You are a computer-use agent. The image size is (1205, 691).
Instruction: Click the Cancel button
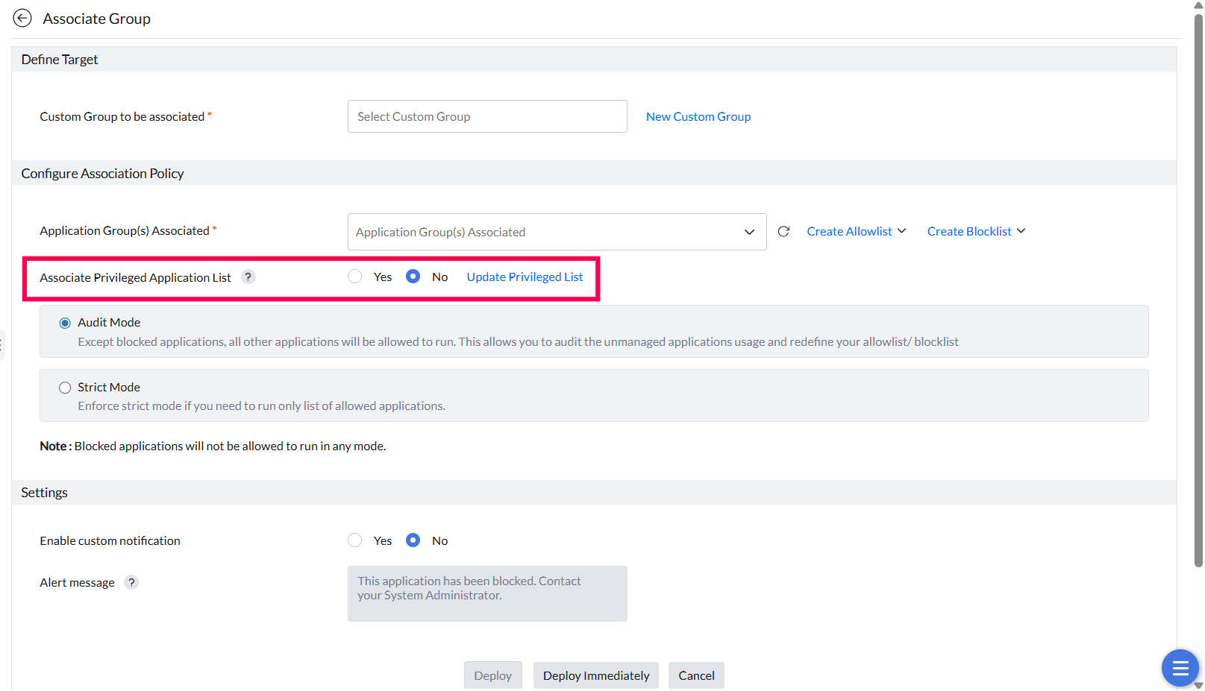coord(696,675)
